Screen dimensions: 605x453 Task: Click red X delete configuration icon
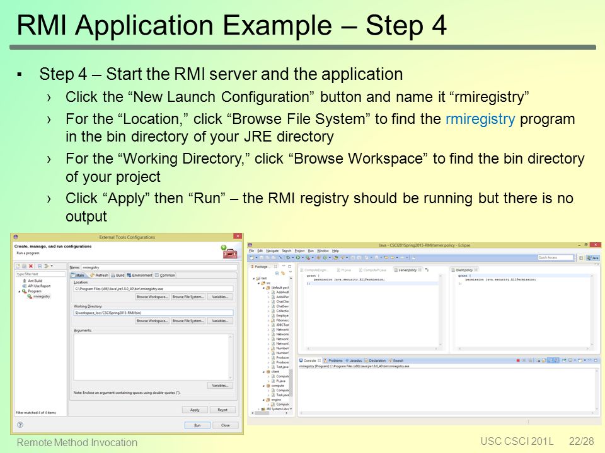(x=30, y=266)
